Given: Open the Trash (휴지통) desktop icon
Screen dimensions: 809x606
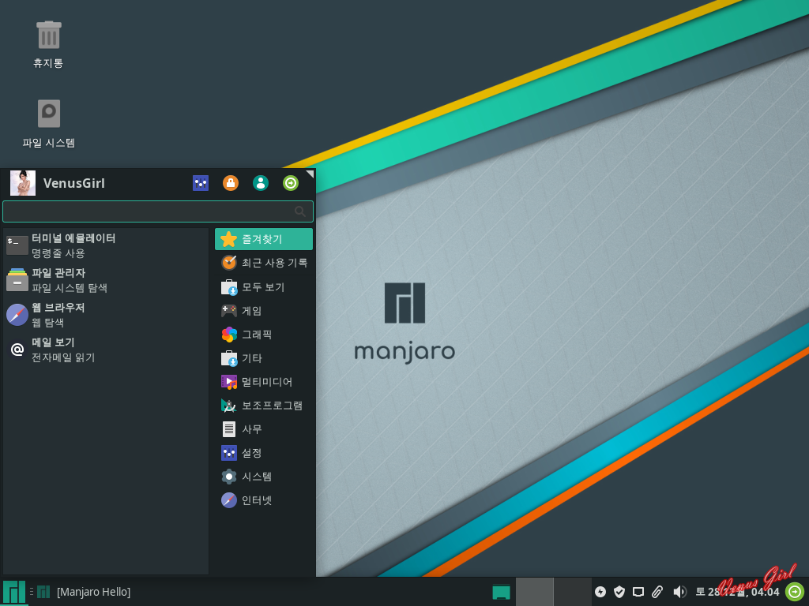Looking at the screenshot, I should click(x=48, y=44).
